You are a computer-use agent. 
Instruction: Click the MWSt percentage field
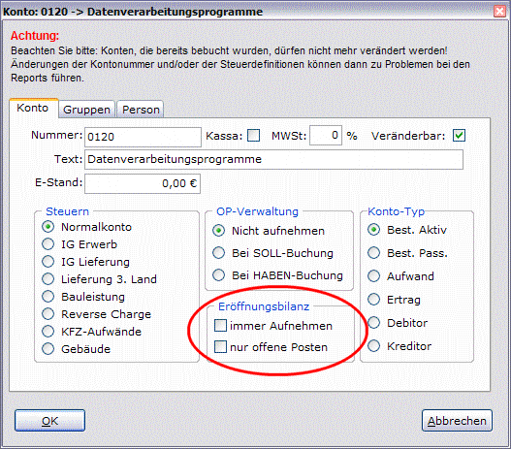point(326,135)
